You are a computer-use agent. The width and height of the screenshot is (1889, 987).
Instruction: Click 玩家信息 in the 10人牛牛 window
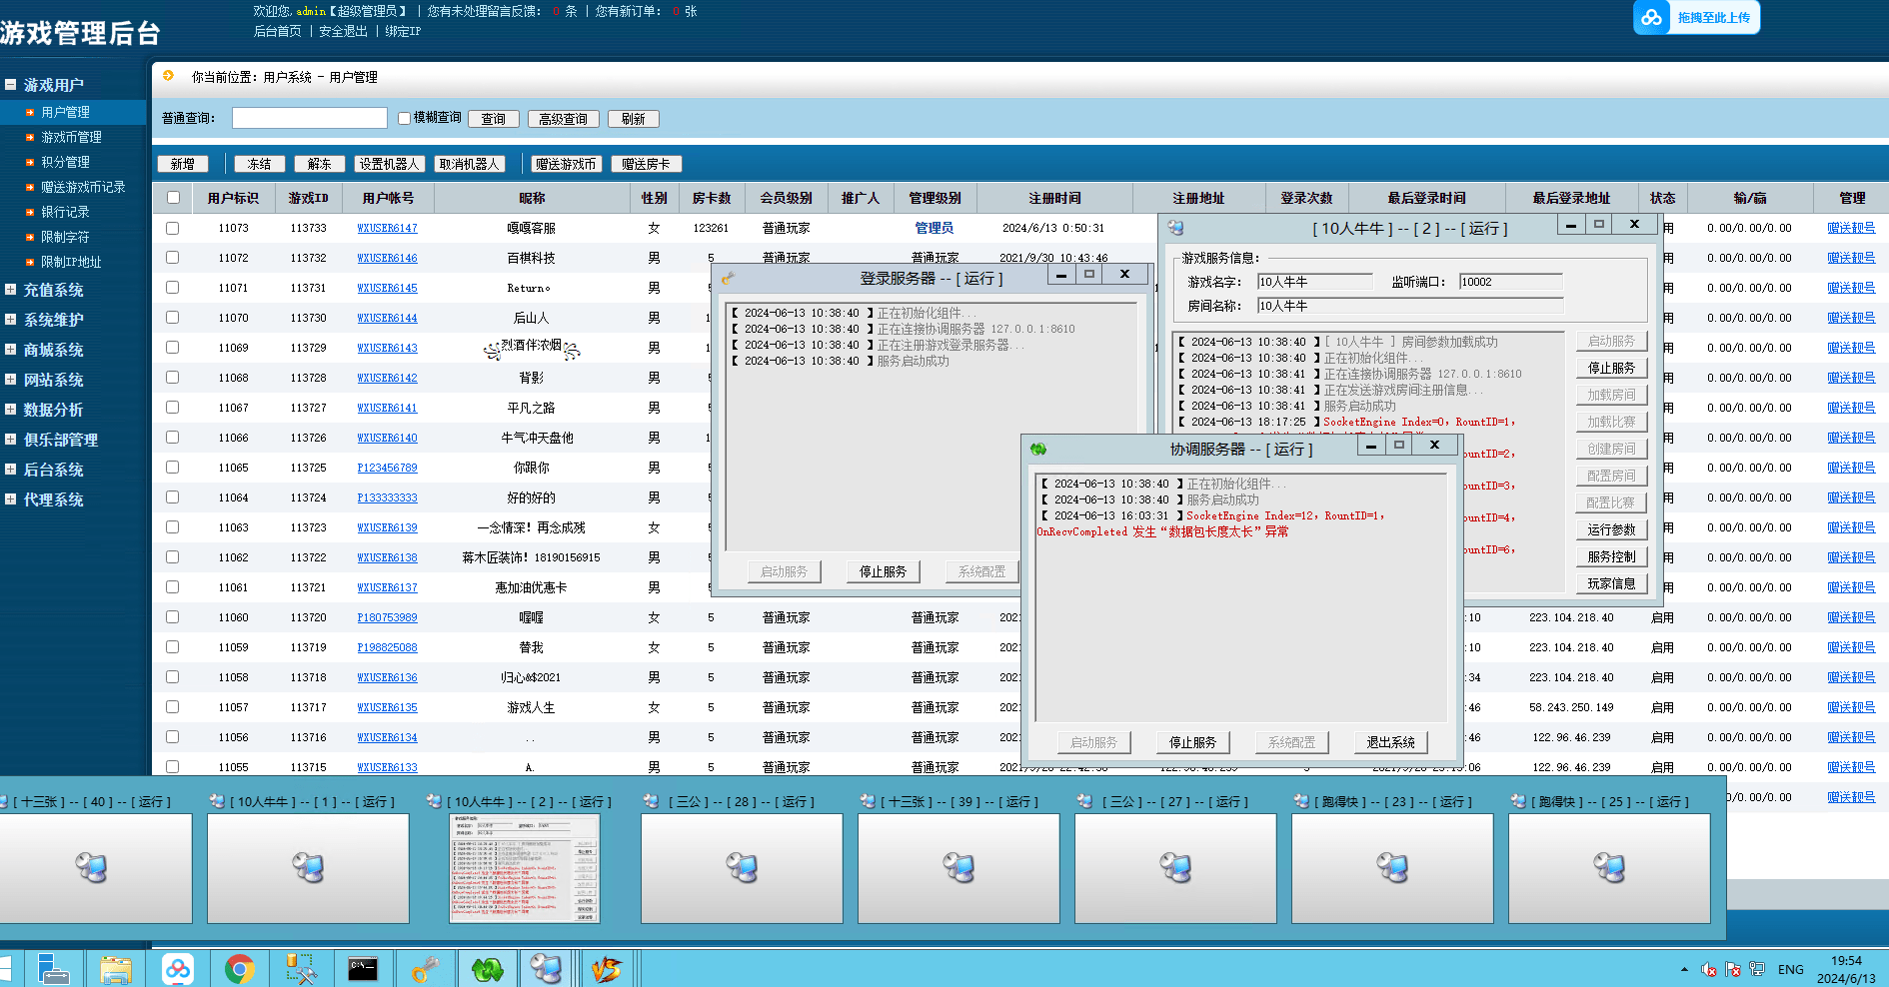point(1611,583)
